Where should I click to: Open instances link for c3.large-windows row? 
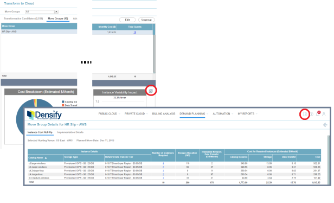[163, 163]
